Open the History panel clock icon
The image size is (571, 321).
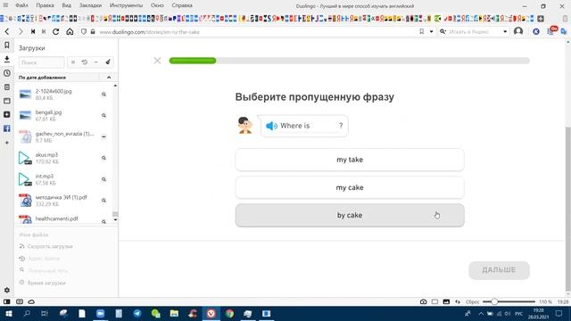[6, 73]
